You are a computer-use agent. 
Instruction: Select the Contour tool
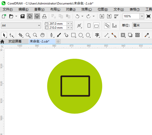pos(123,35)
